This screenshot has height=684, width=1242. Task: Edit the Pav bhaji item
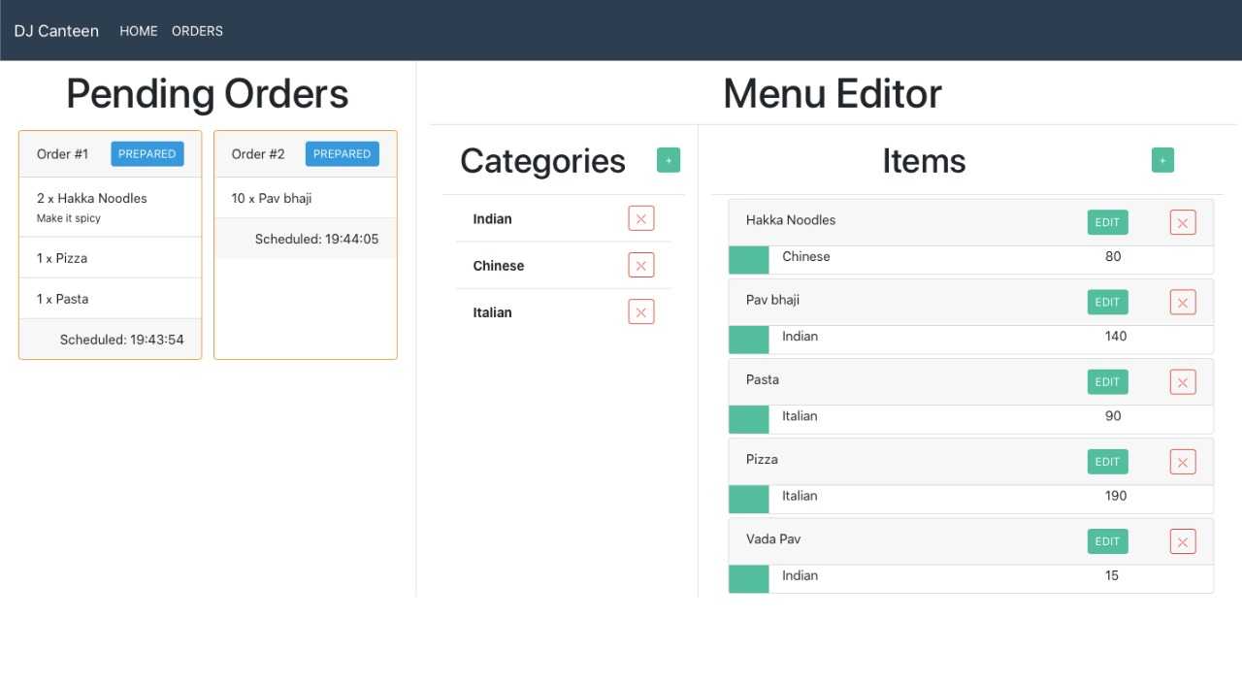1108,302
